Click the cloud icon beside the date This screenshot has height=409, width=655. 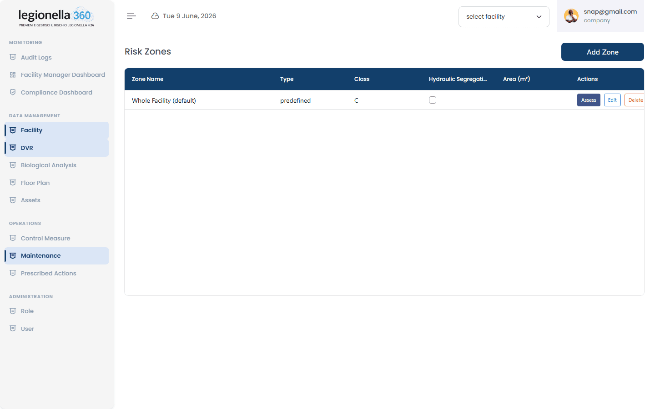click(x=155, y=16)
